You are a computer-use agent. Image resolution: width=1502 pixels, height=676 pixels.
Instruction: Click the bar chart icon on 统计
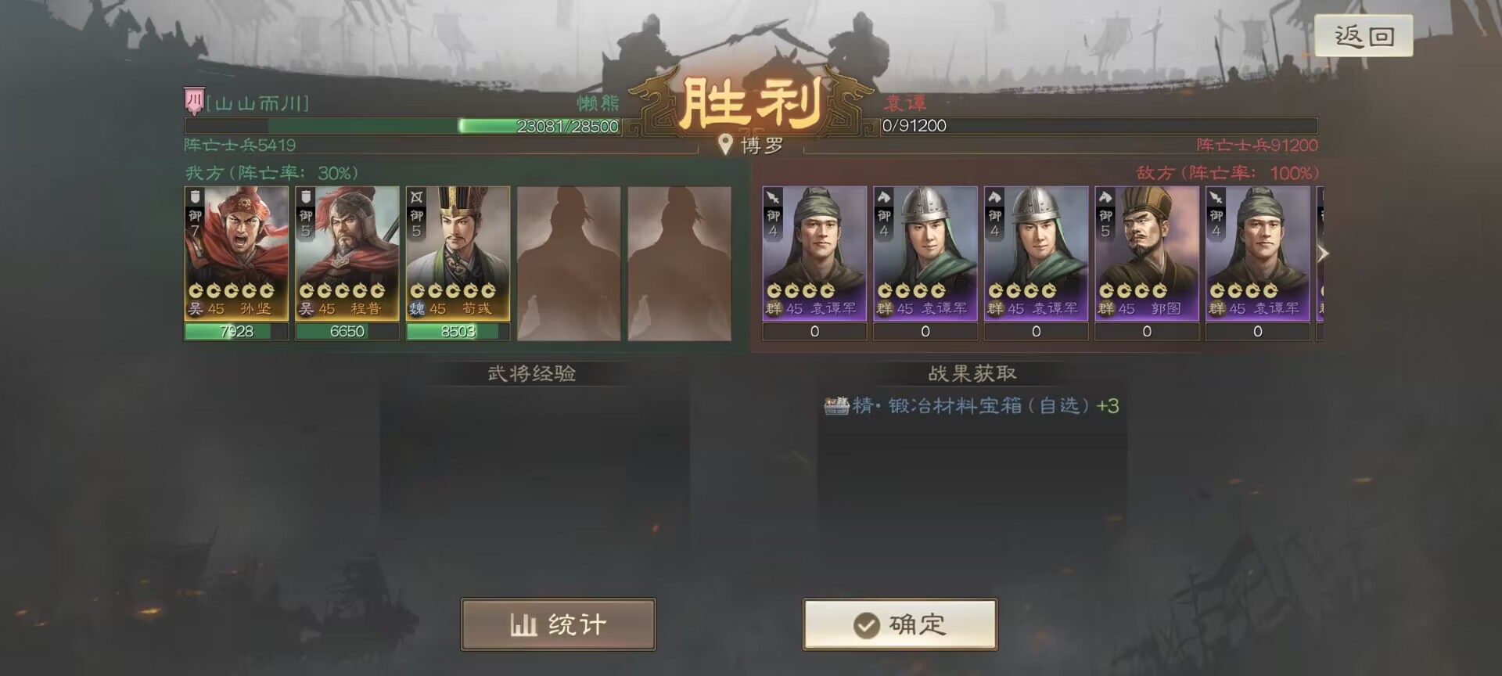point(523,624)
